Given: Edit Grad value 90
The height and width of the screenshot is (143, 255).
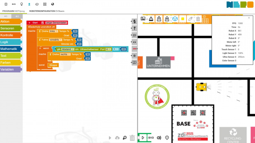Looking at the screenshot, I should (75, 35).
